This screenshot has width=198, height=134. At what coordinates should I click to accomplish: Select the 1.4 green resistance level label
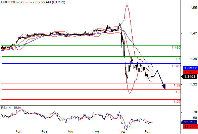[178, 59]
